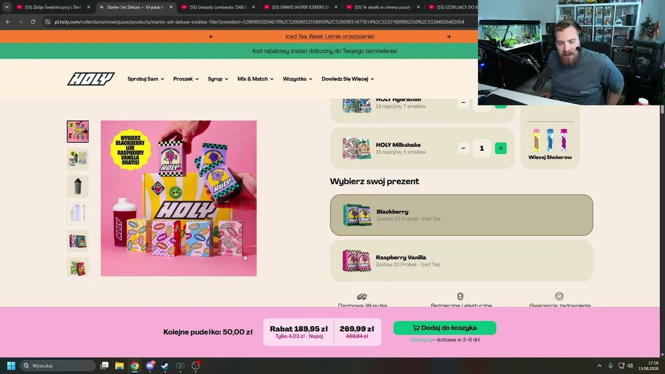Expand the Wszystko menu

pyautogui.click(x=298, y=79)
